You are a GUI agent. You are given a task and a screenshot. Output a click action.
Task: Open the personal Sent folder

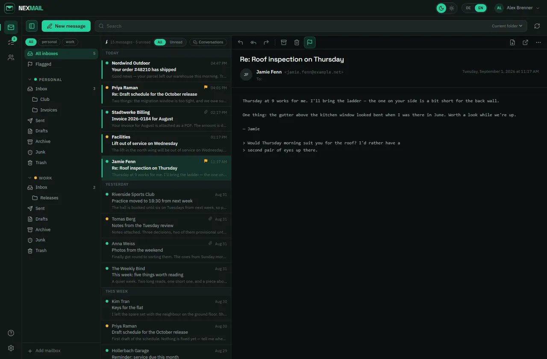[61, 121]
